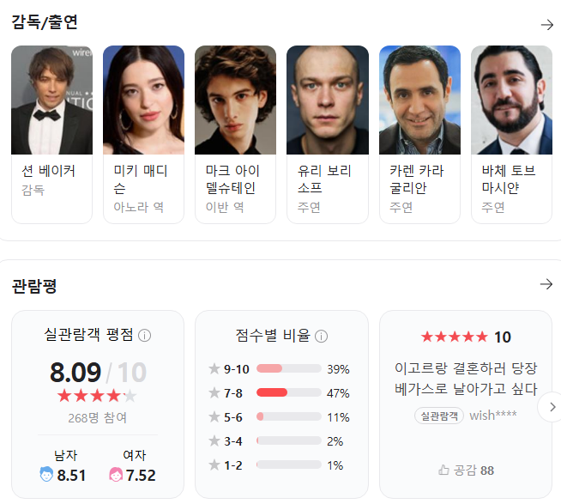561x504 pixels.
Task: Open 미키 매디슨 cast photo
Action: (x=143, y=100)
